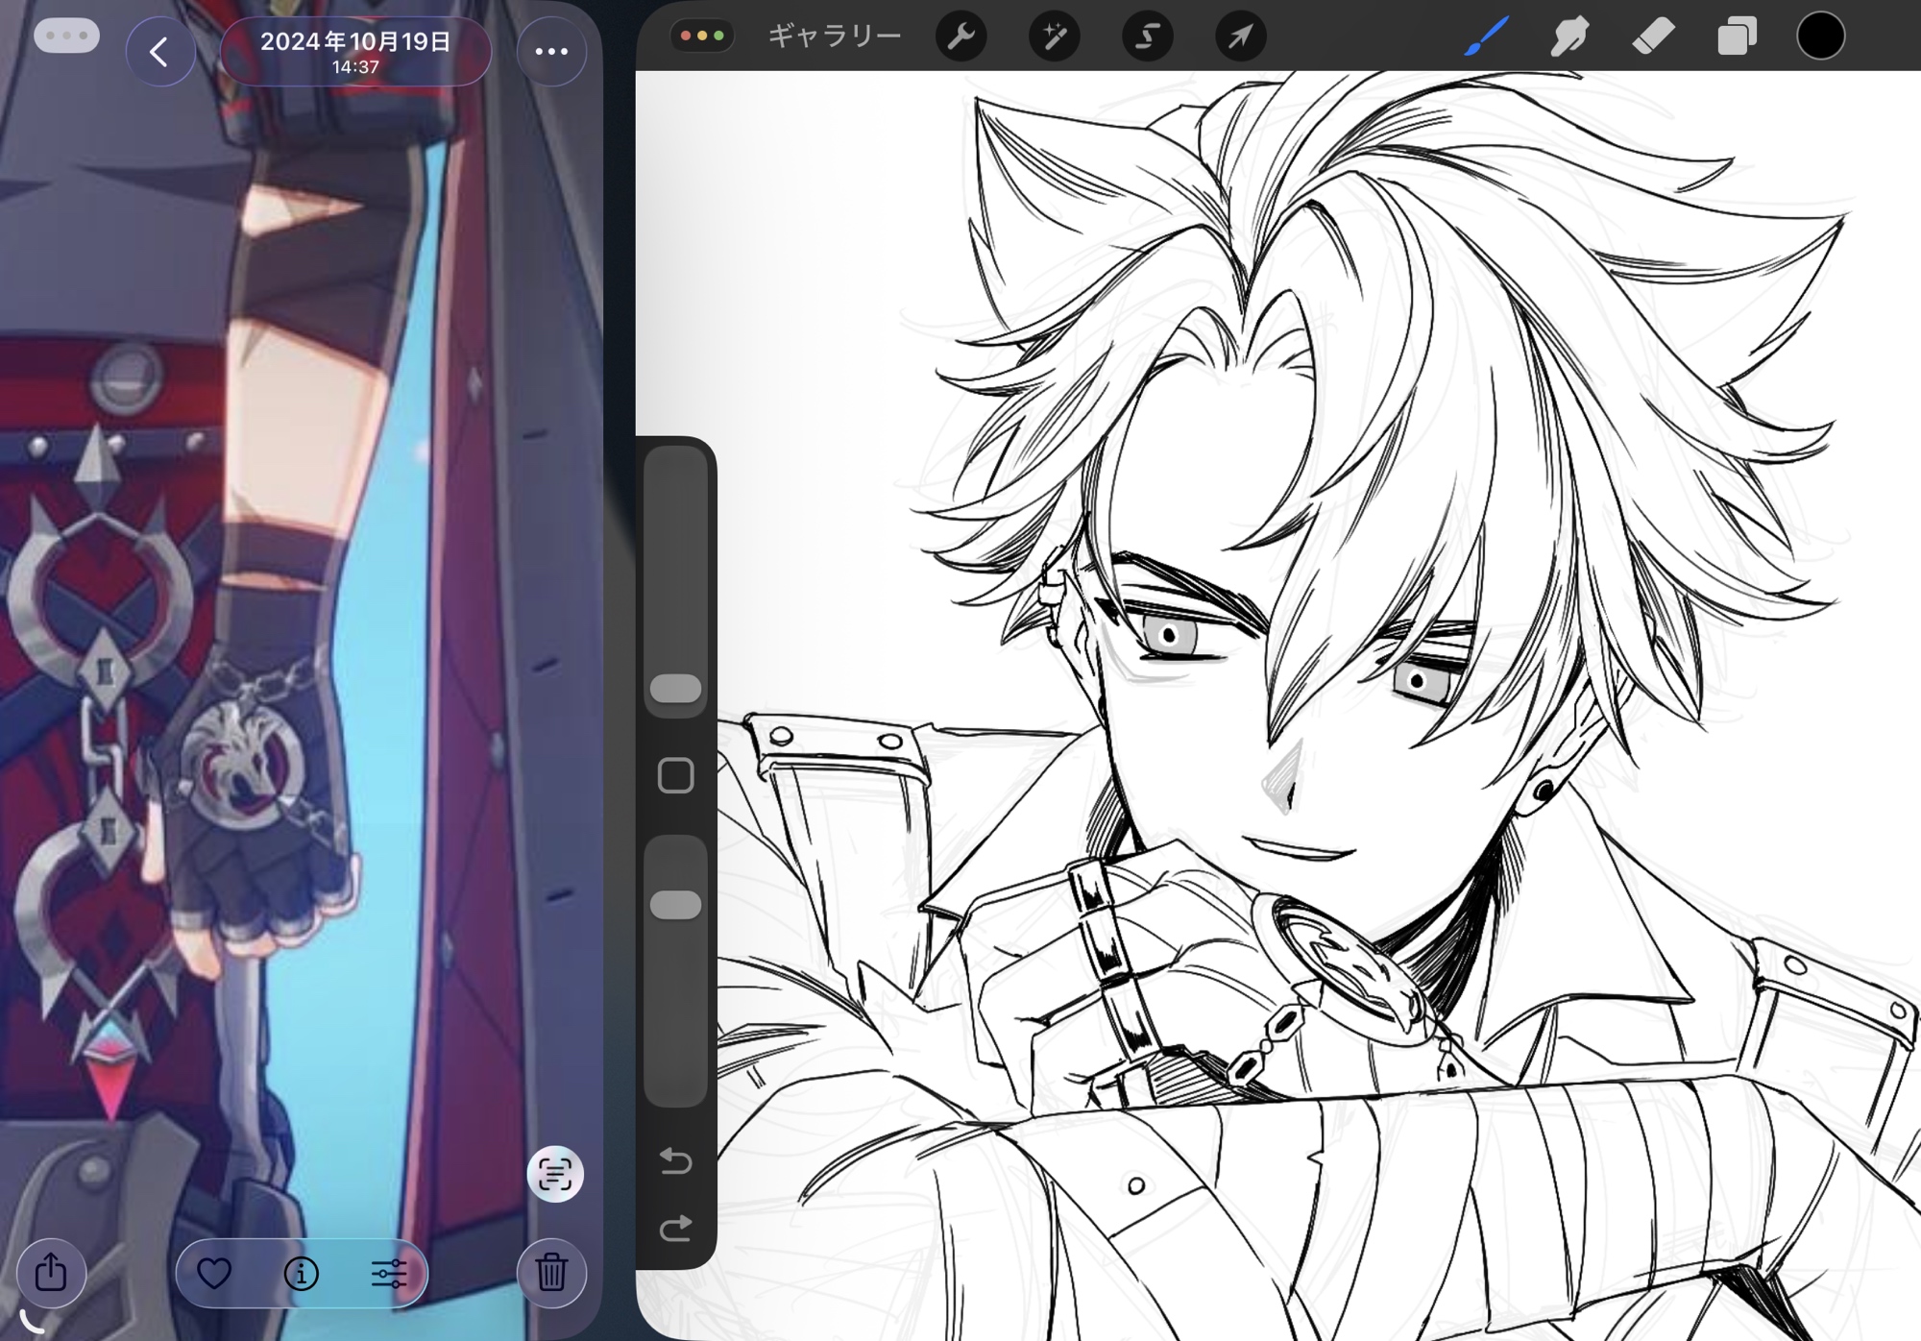Delete the photo with trash icon
1921x1341 pixels.
click(x=551, y=1273)
